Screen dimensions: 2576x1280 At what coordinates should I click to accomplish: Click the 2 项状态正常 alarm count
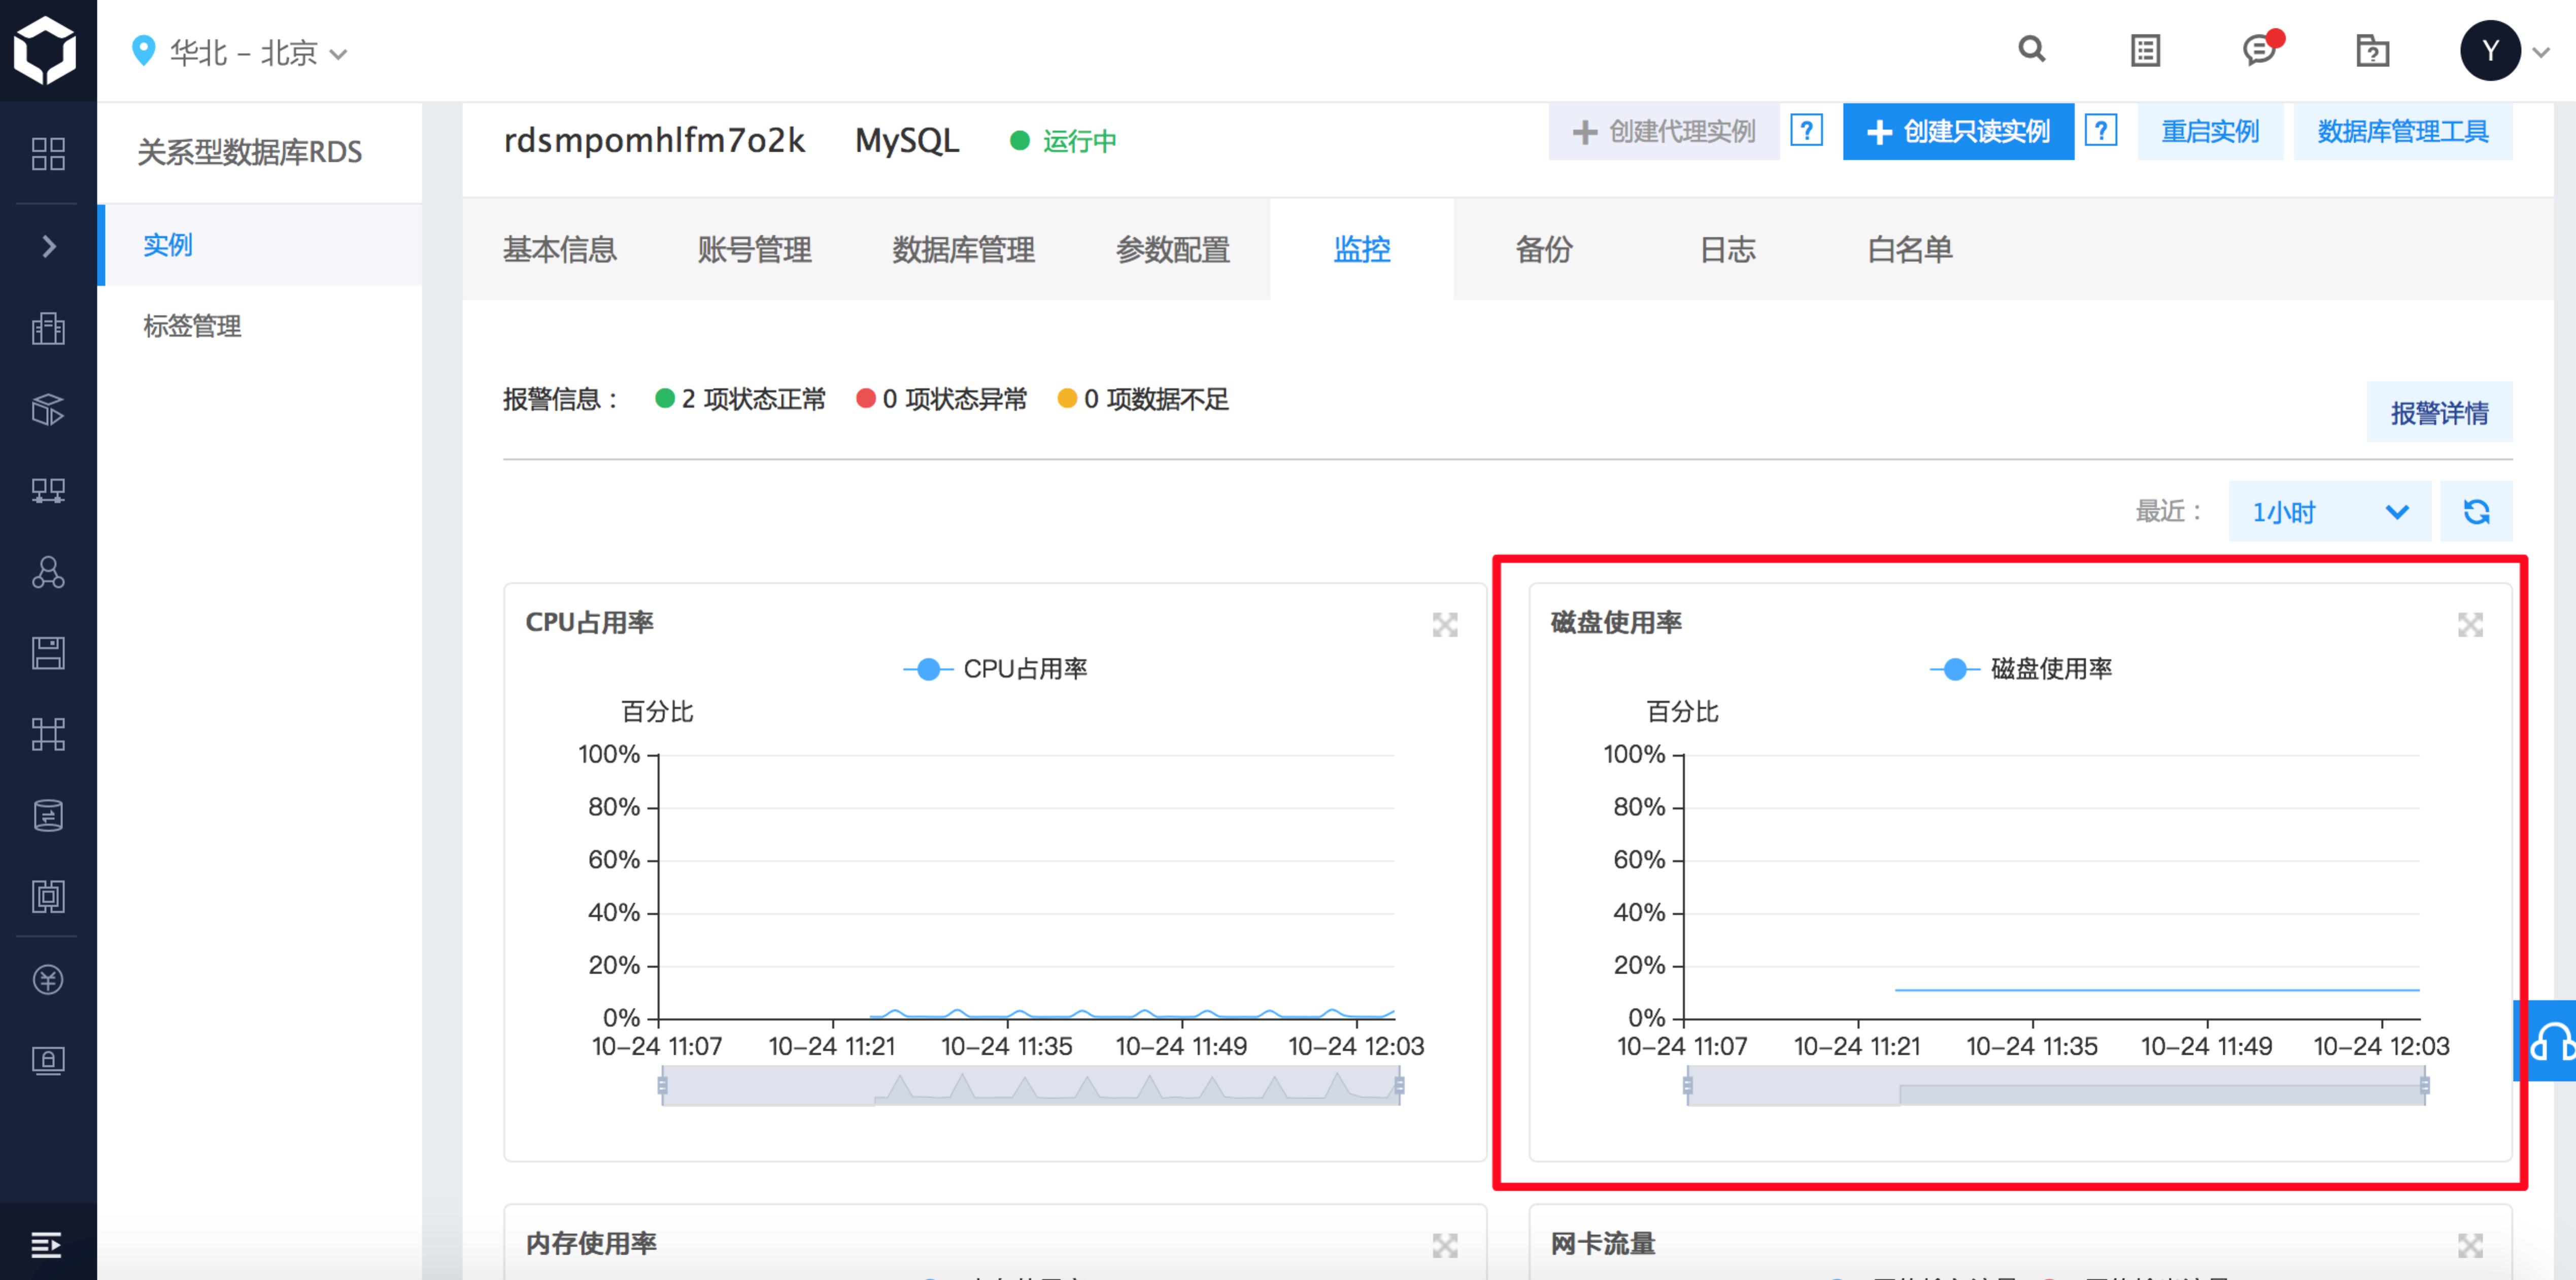[x=740, y=399]
